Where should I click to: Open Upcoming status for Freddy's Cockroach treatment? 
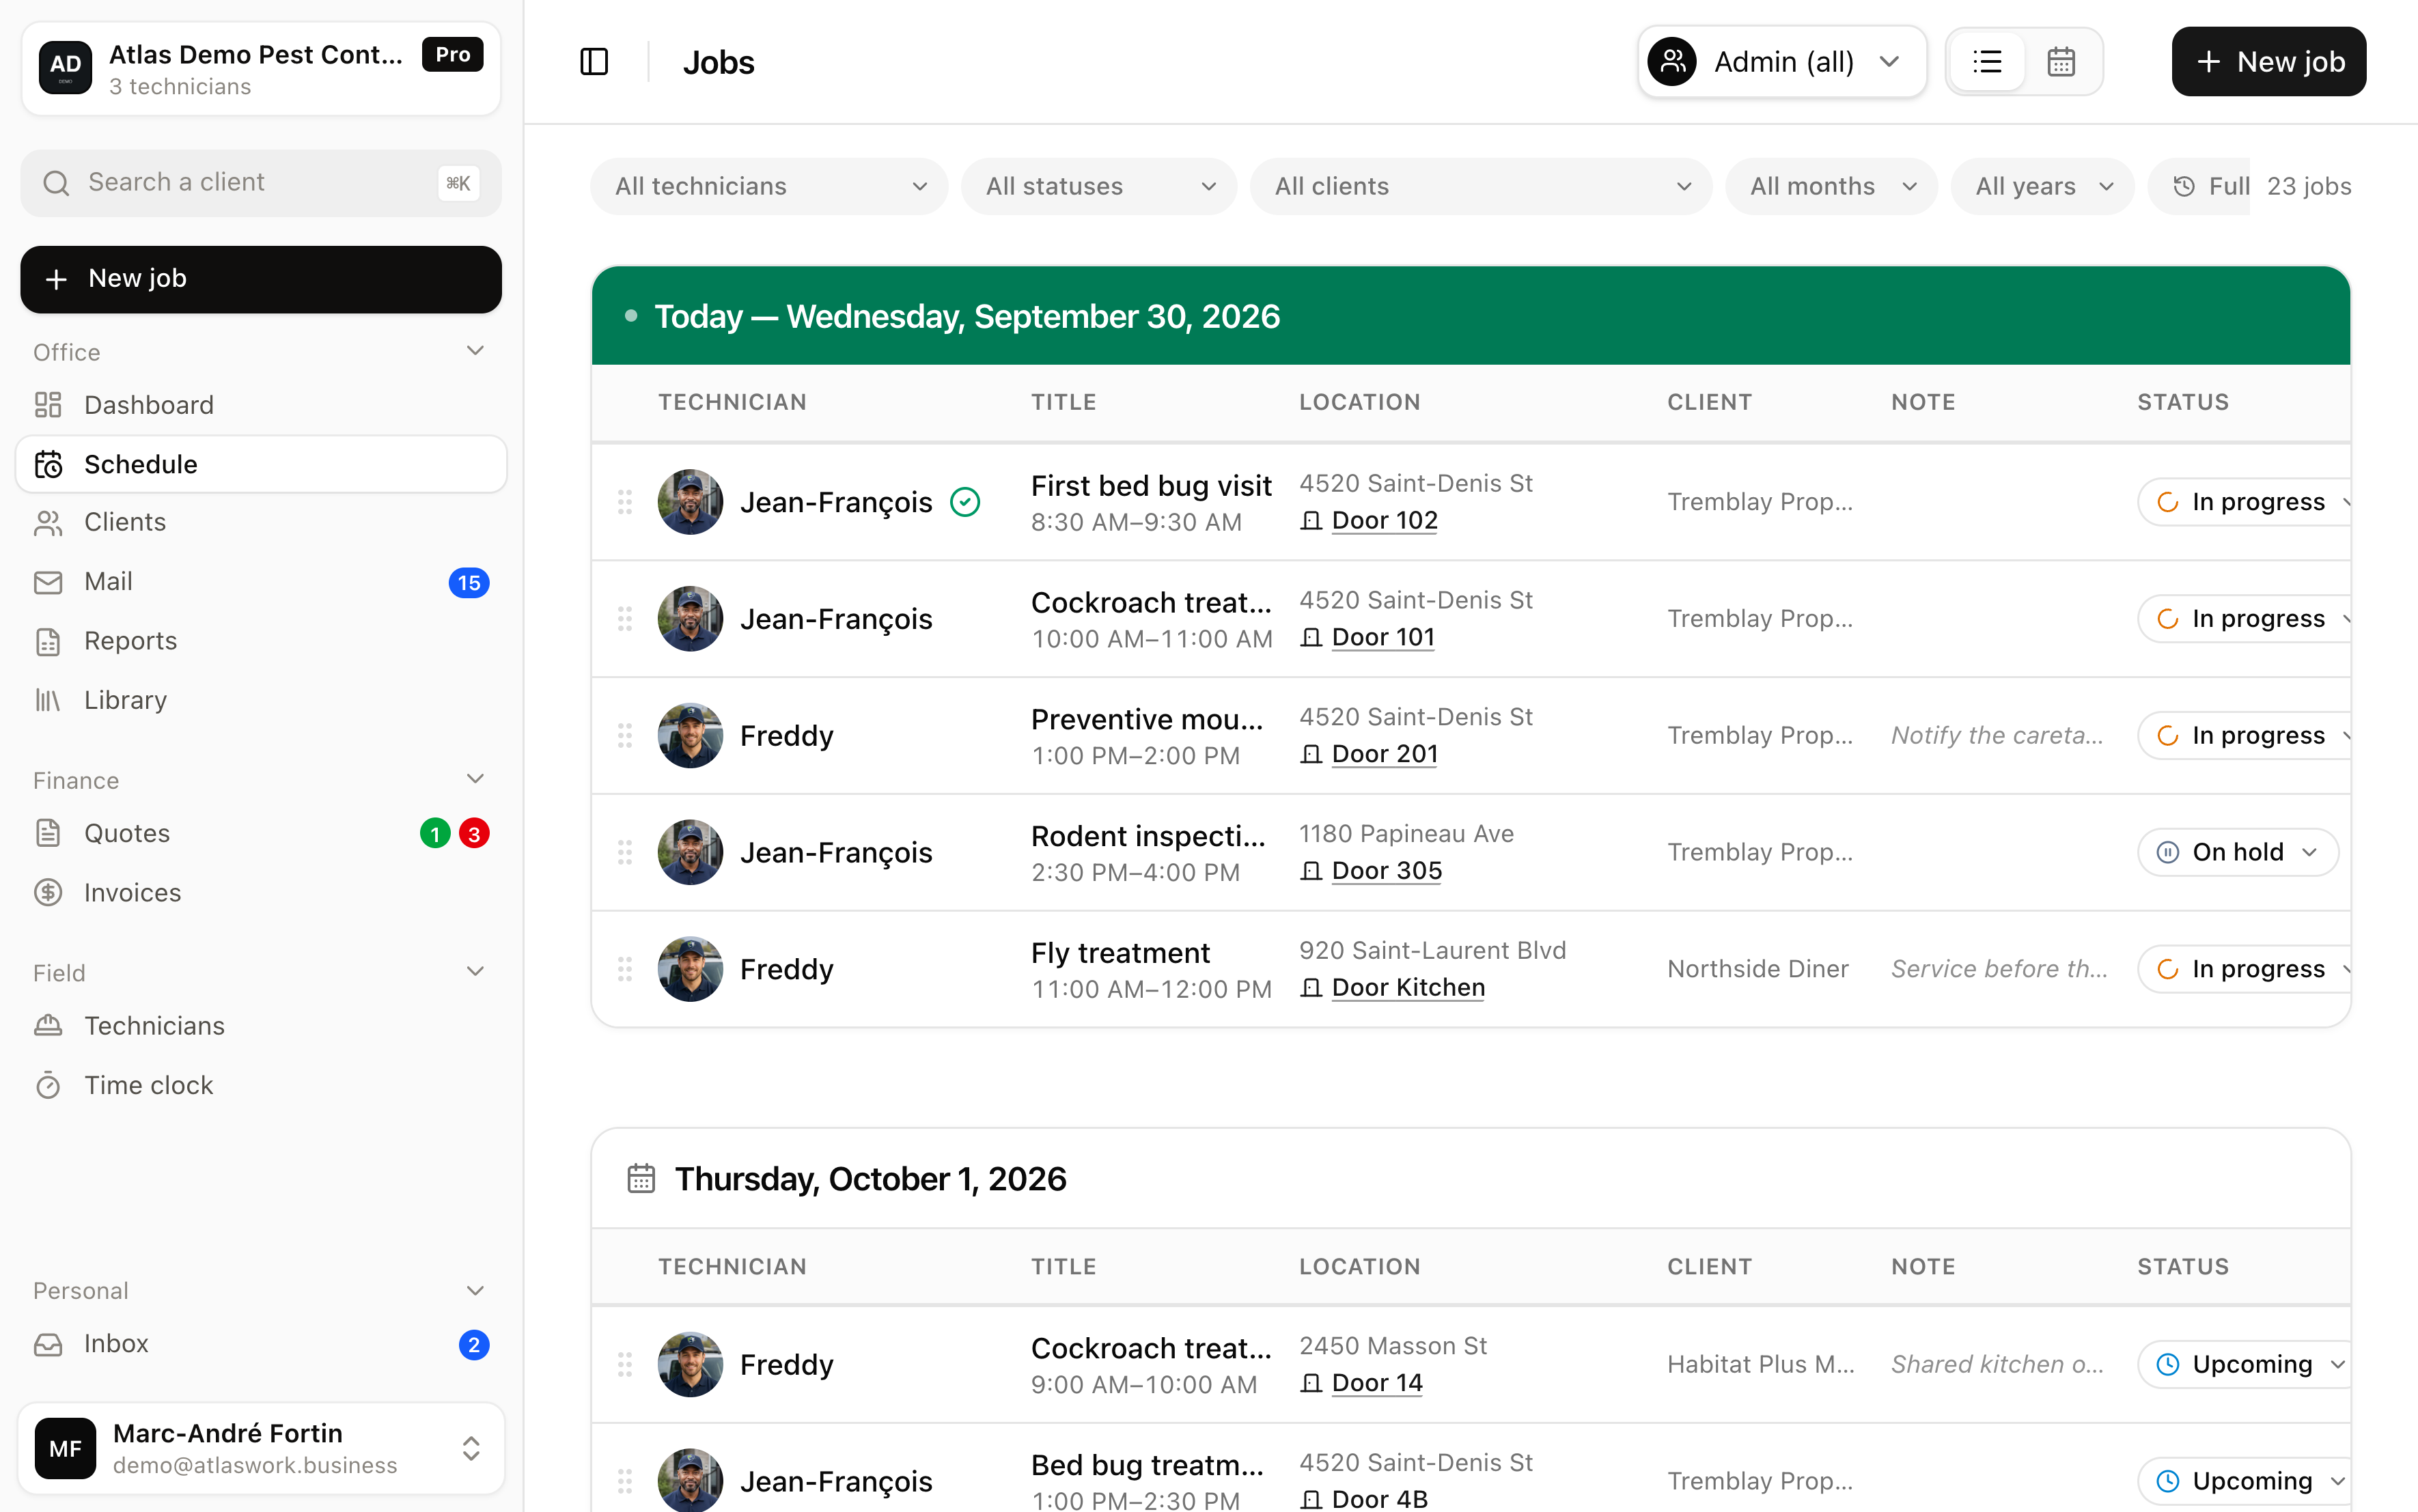(x=2244, y=1365)
